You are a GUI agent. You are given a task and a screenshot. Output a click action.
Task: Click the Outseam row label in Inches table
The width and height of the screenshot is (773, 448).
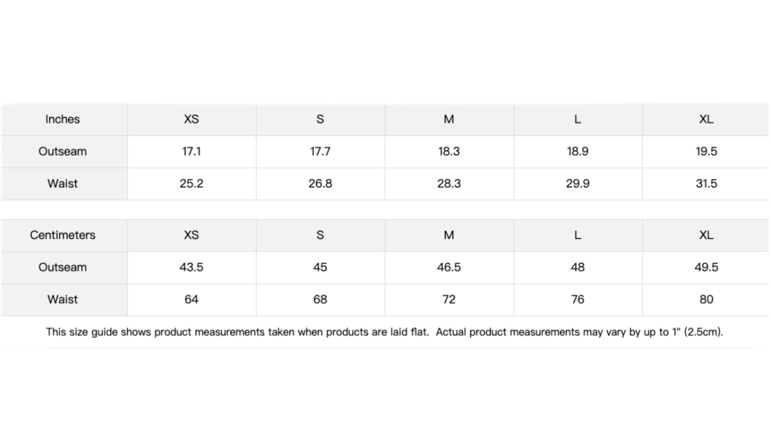coord(63,152)
